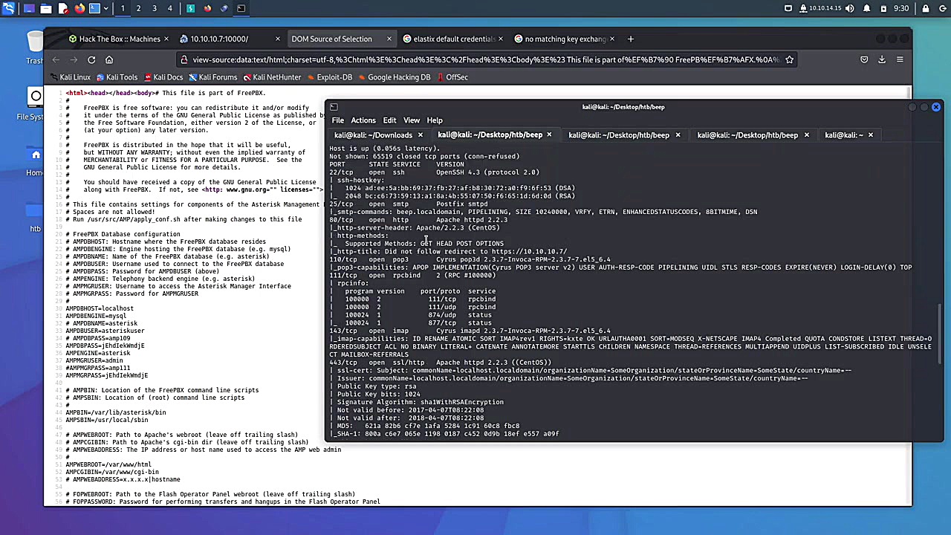The height and width of the screenshot is (535, 951).
Task: Open the terminal Actions menu
Action: click(363, 120)
